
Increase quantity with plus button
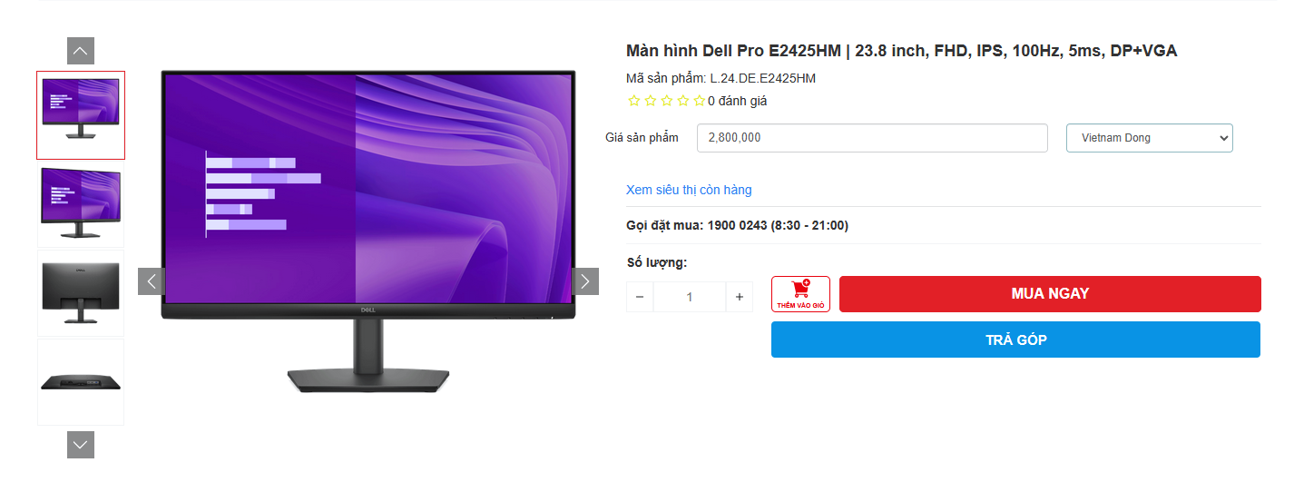(740, 297)
